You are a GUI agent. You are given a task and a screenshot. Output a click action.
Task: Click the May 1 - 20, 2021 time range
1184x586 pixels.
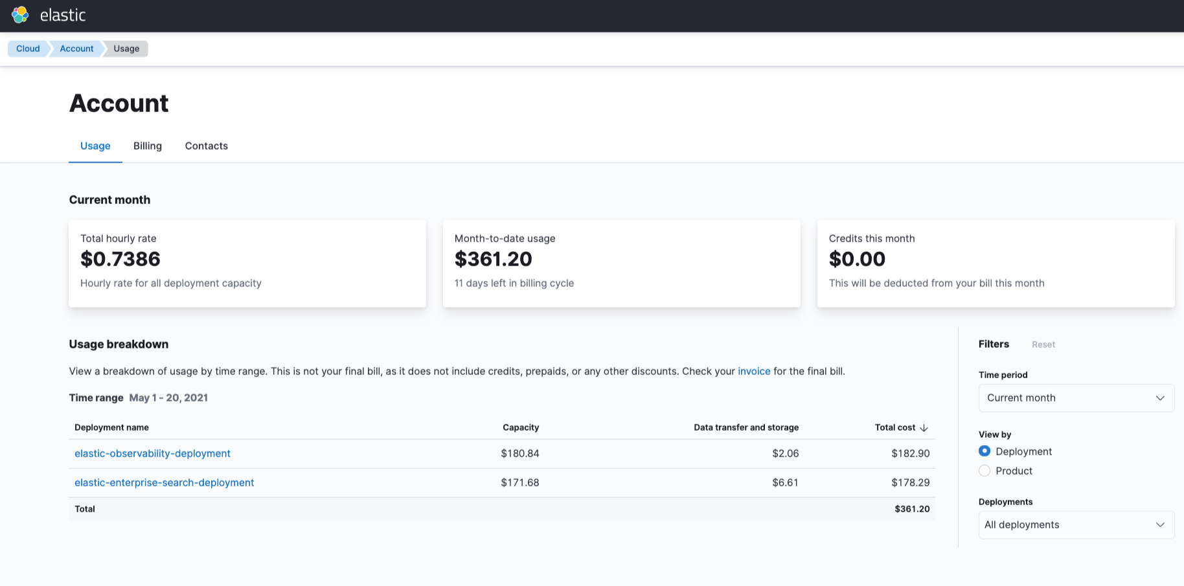[x=168, y=398]
